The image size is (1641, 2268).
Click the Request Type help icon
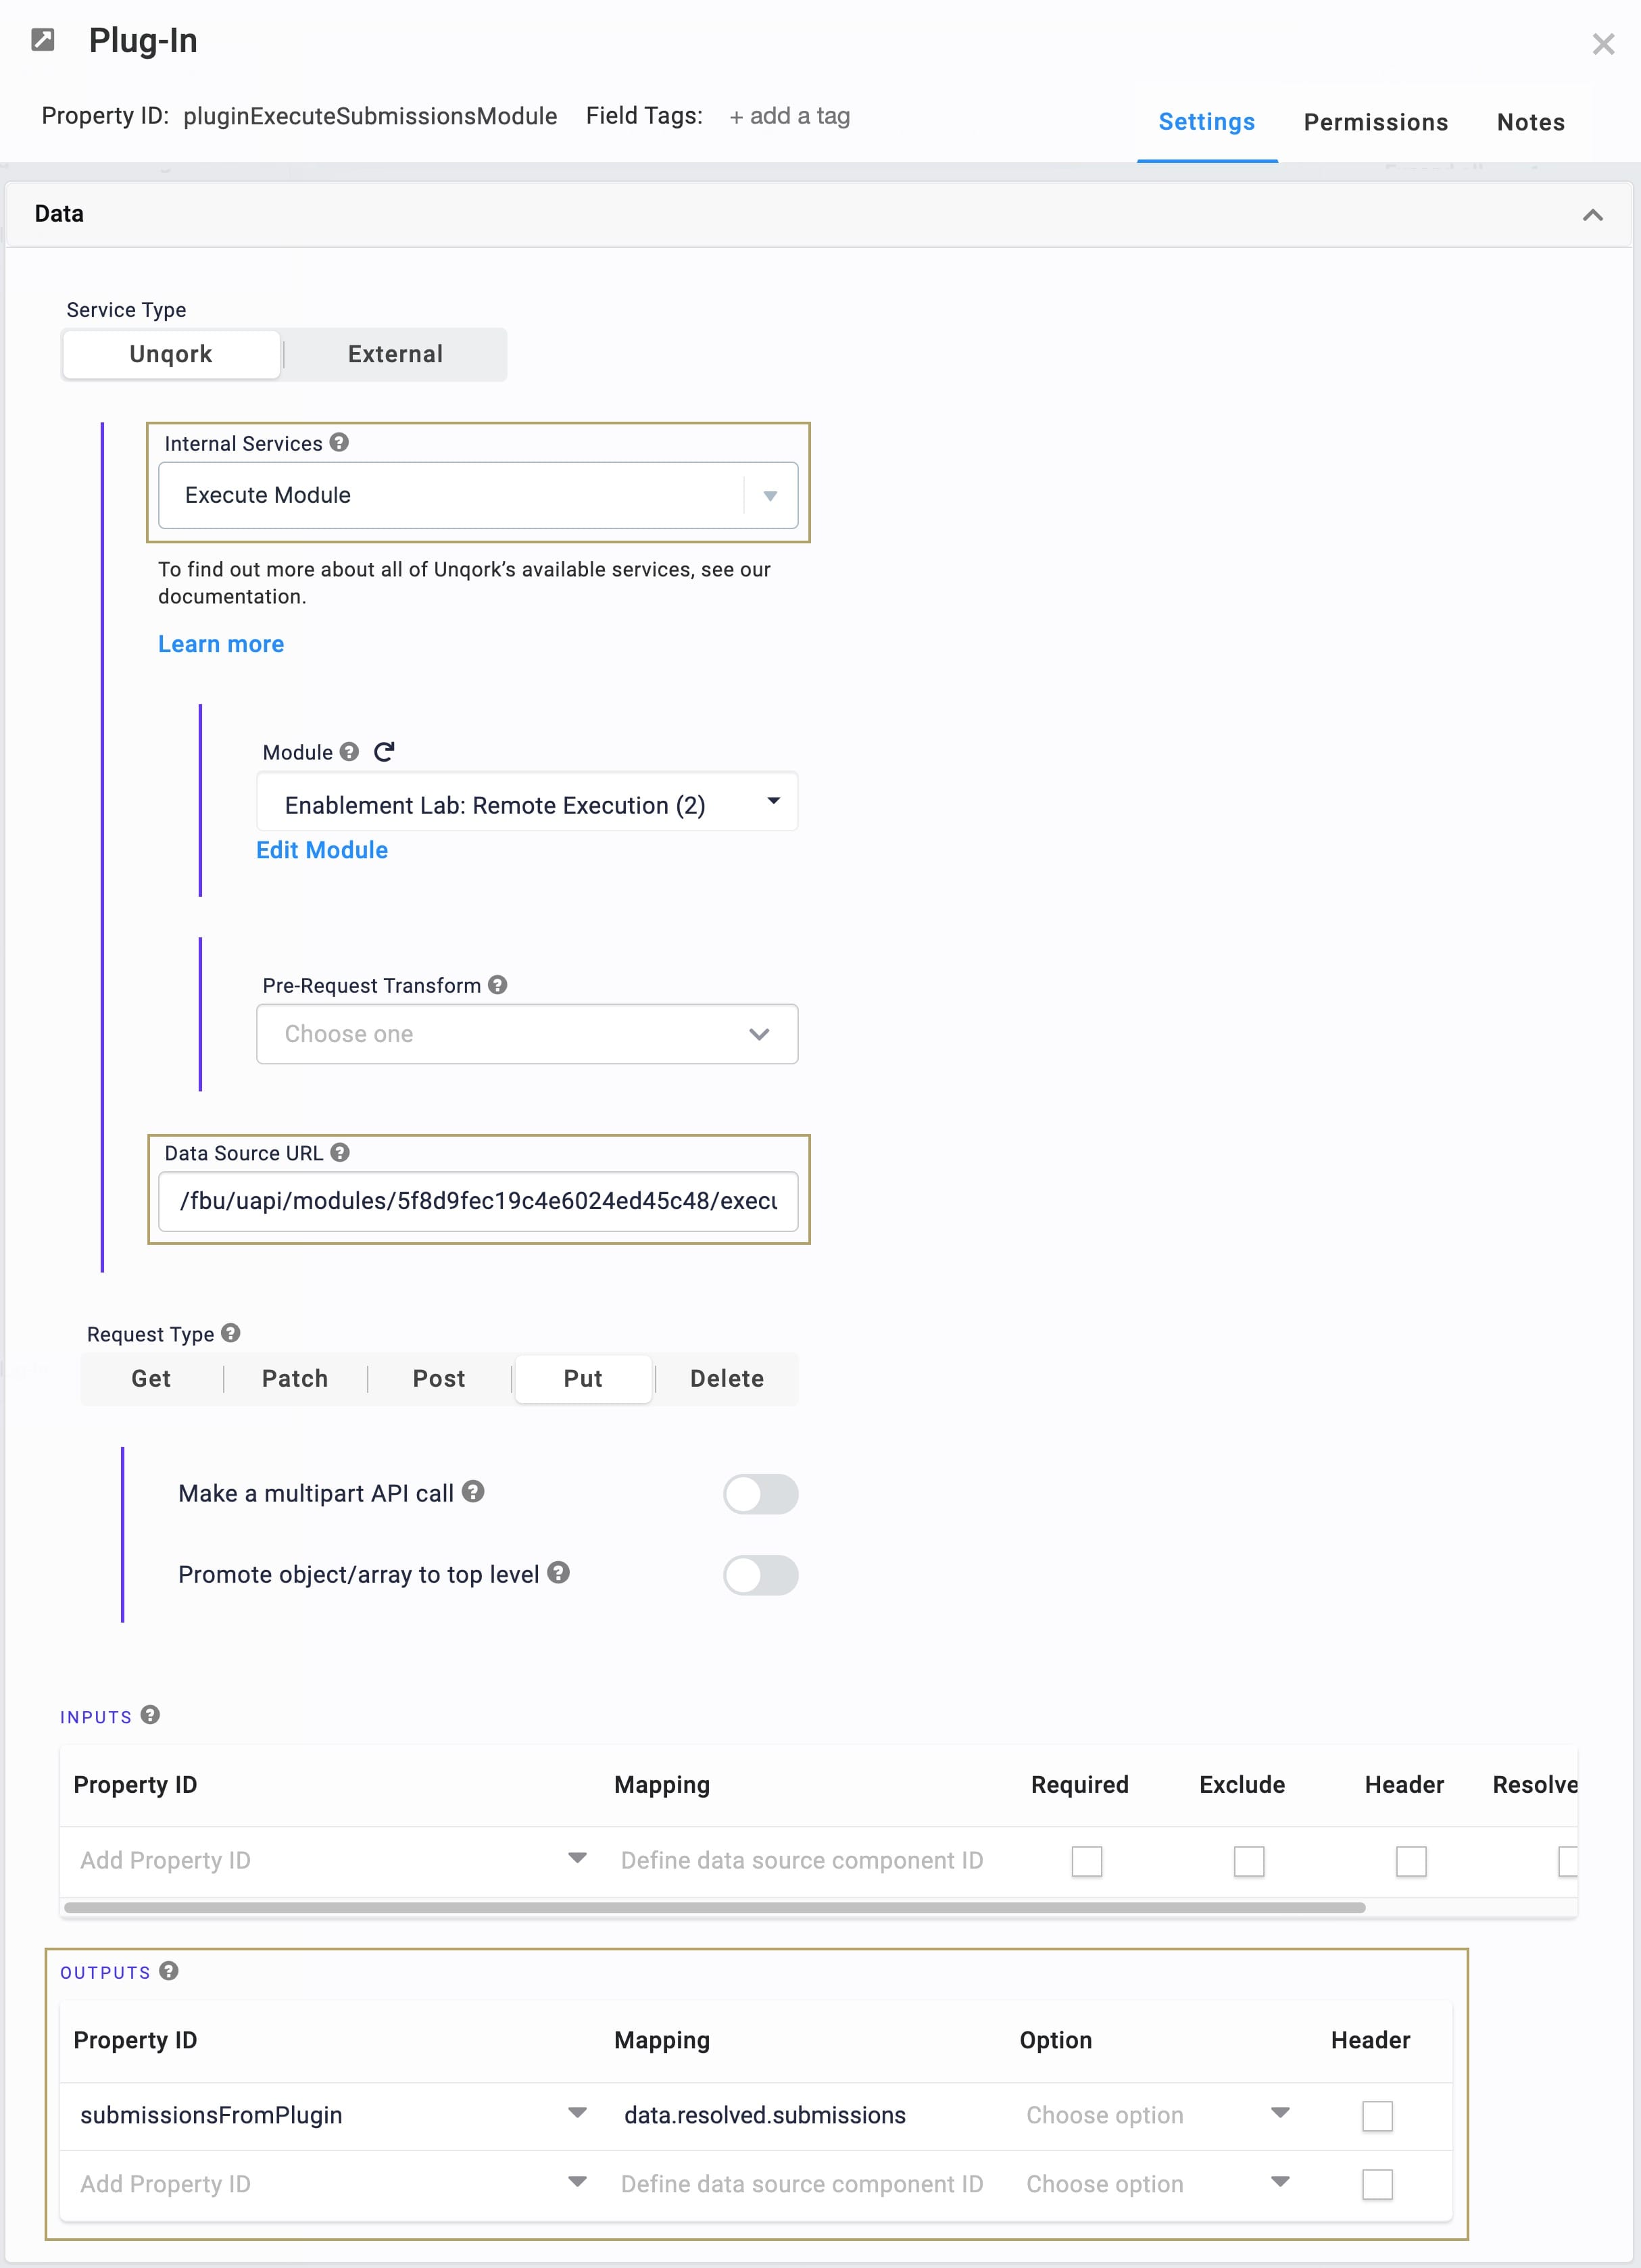click(x=231, y=1333)
